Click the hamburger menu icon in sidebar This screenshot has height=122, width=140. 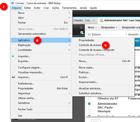81,28
